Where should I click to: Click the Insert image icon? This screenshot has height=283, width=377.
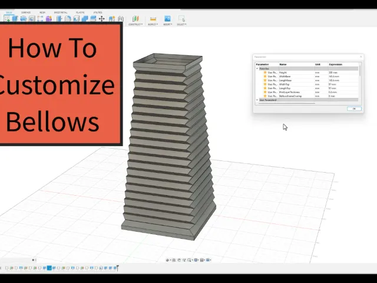[x=167, y=18]
